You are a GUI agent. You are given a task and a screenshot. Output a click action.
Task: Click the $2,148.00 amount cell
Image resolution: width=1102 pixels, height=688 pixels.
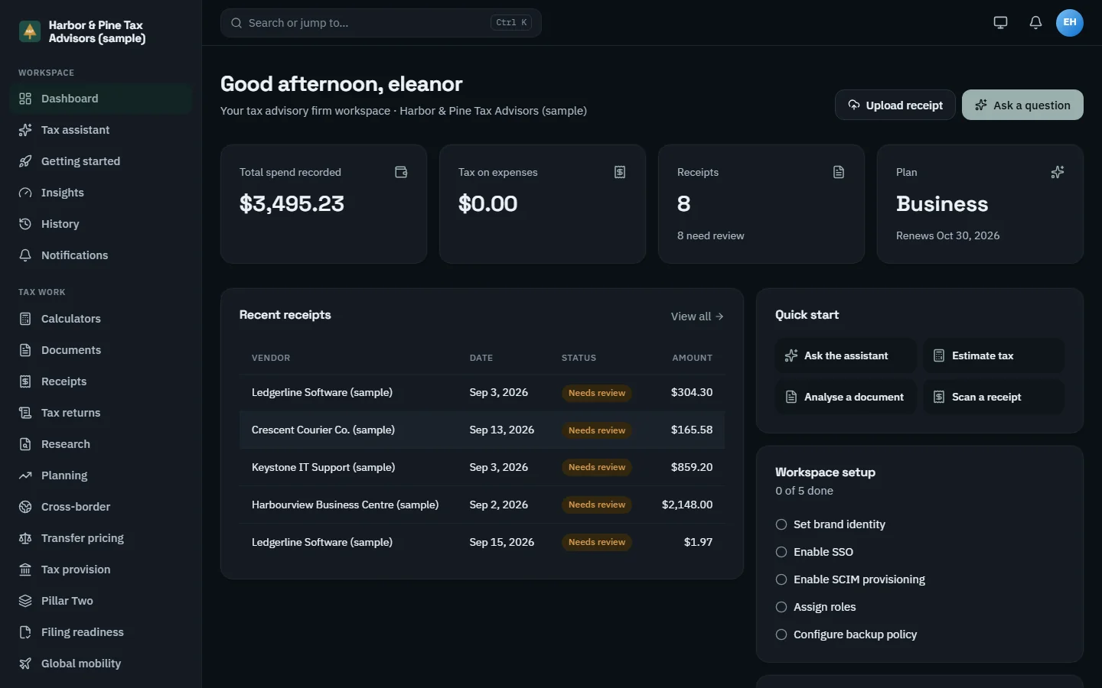[x=687, y=505]
